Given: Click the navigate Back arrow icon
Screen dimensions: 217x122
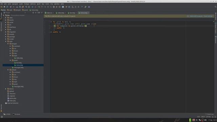Looking at the screenshot, I should point(33,7).
